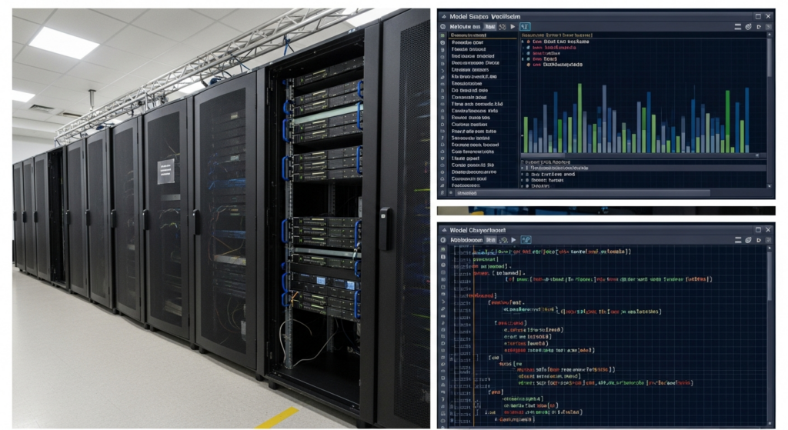Toggle the highlighted gray mode button after the chart toolbar label

[x=490, y=27]
